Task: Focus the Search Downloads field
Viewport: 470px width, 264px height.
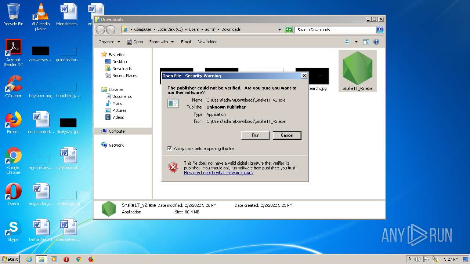Action: pyautogui.click(x=335, y=30)
